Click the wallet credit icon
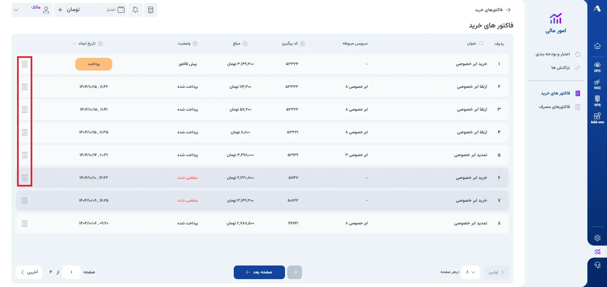Viewport: 607px width, 287px height. 121,10
